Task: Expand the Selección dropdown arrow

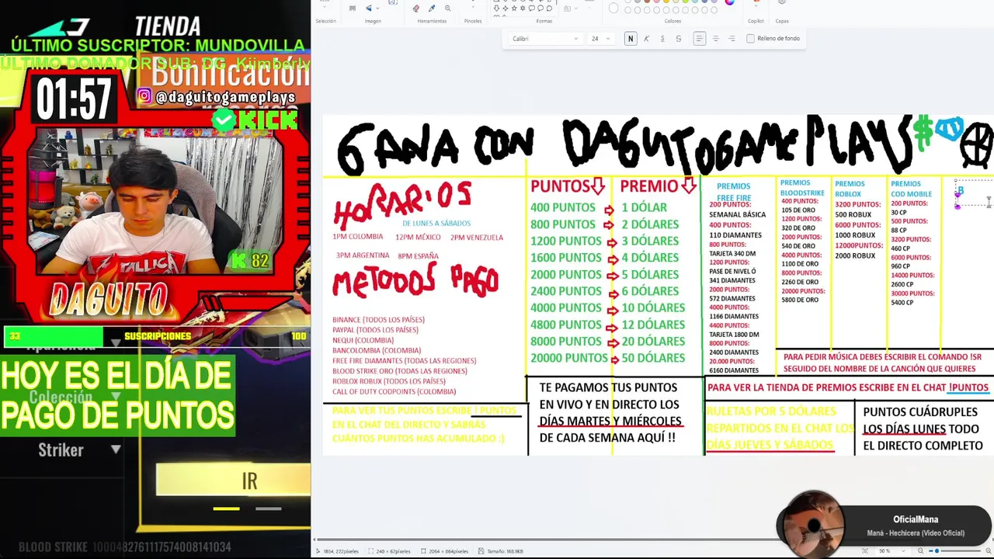Action: coord(325,7)
